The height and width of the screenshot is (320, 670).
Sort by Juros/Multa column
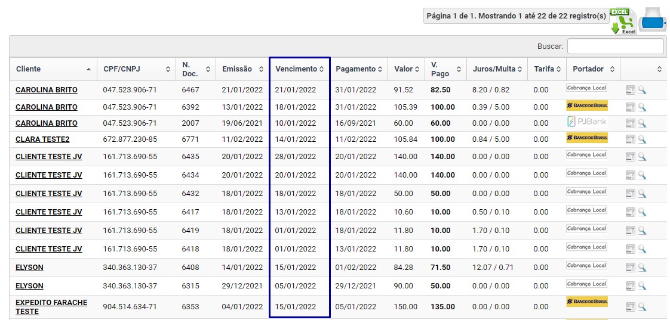point(497,69)
